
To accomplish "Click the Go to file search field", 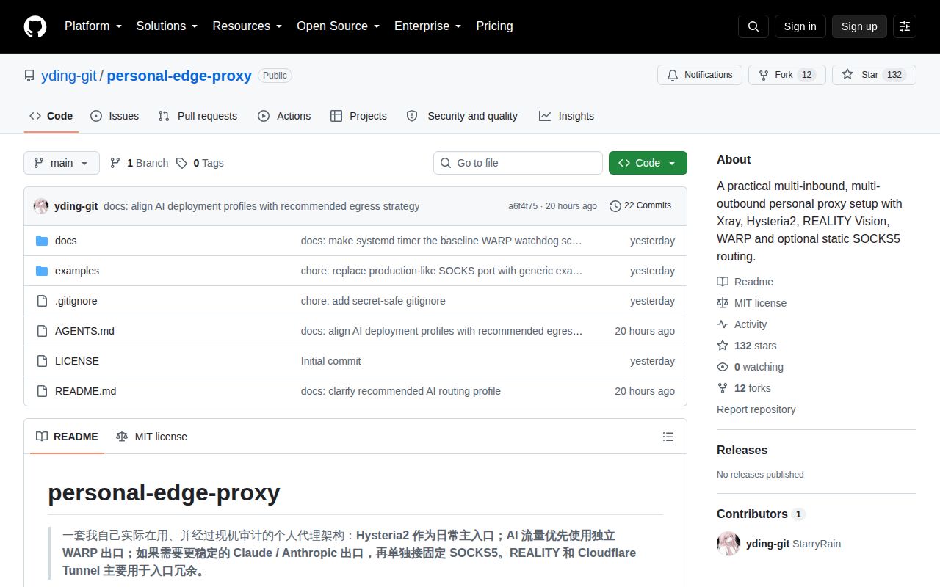I will pos(518,163).
